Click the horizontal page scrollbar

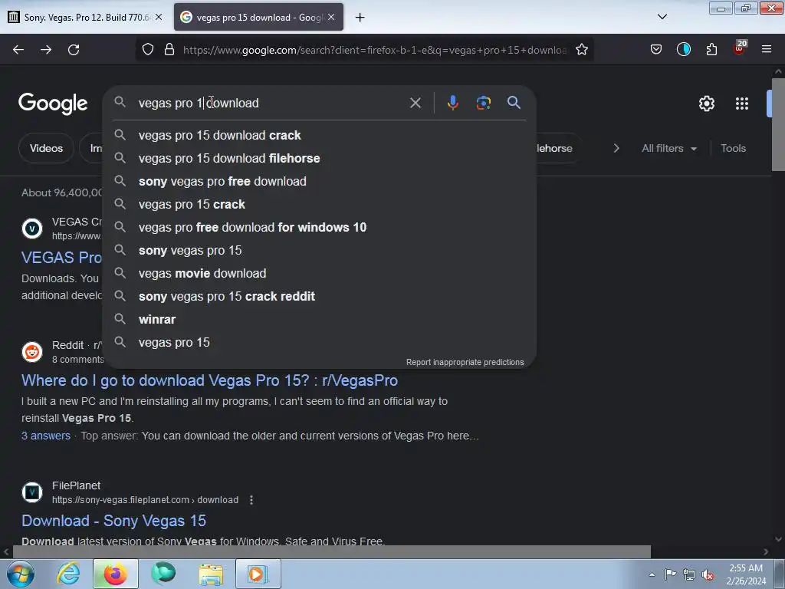[x=331, y=552]
